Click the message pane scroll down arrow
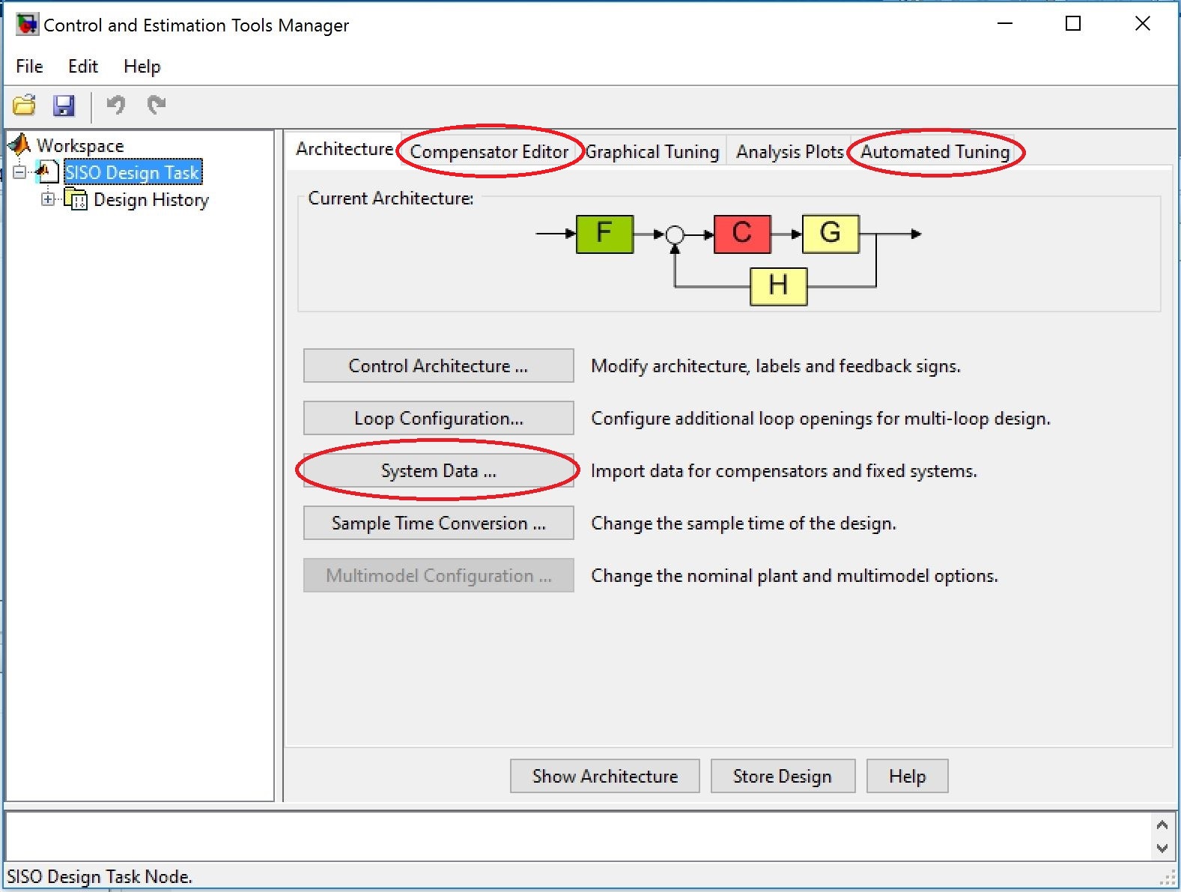Viewport: 1181px width, 892px height. coord(1162,849)
